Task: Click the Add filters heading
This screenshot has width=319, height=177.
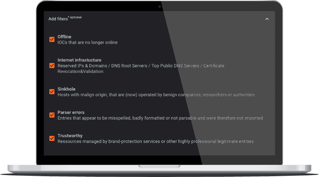Action: [x=58, y=19]
